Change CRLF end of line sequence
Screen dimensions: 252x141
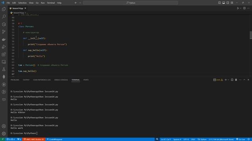[x=193, y=139]
